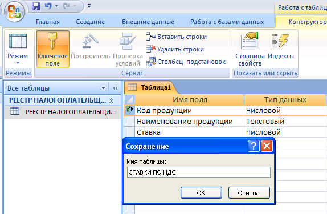
Task: Click Вставить строки
Action: (x=177, y=37)
